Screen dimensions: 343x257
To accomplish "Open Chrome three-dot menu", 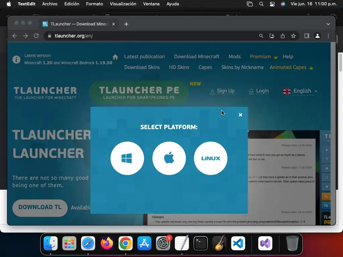I will (328, 36).
